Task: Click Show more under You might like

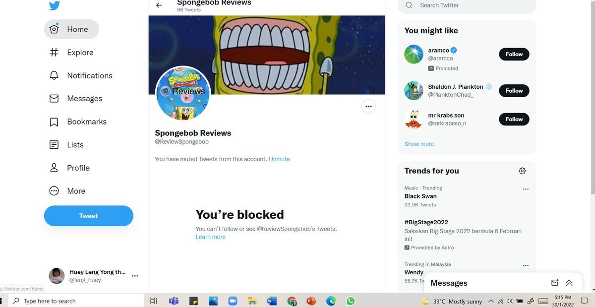Action: tap(419, 144)
